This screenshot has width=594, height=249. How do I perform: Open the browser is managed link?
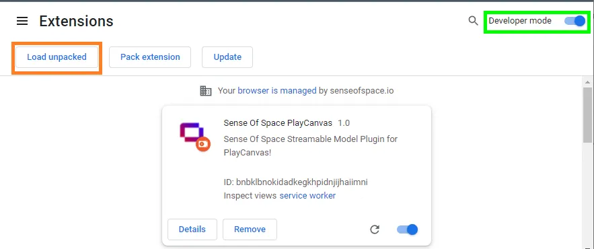point(277,91)
